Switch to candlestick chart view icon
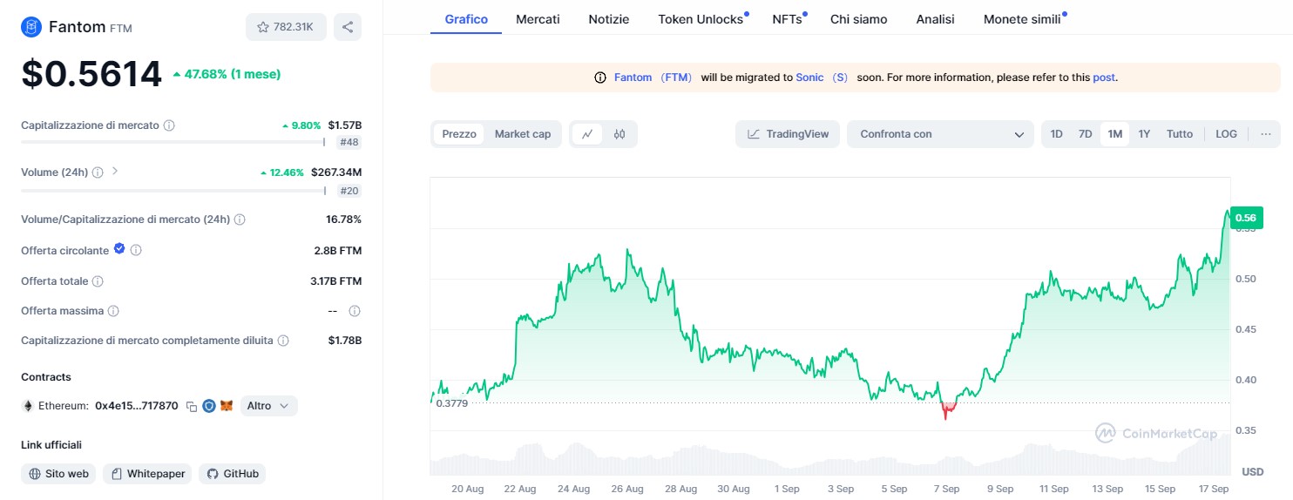Screen dimensions: 1293x500 pyautogui.click(x=619, y=134)
